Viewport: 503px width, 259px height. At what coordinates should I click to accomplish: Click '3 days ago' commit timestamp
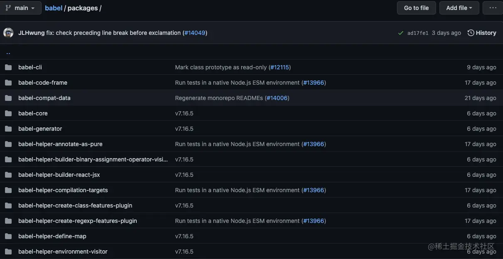click(x=446, y=33)
